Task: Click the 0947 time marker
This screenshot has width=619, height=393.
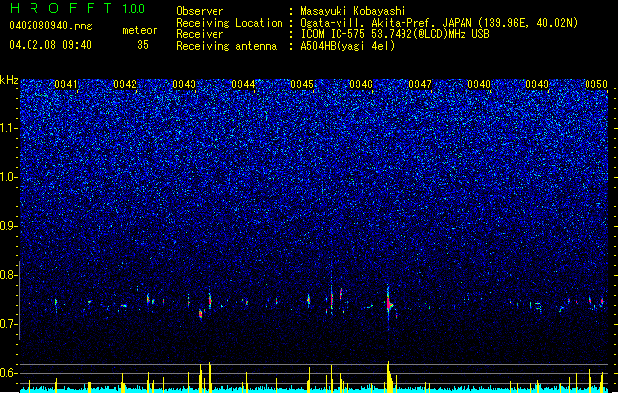Action: coord(420,84)
